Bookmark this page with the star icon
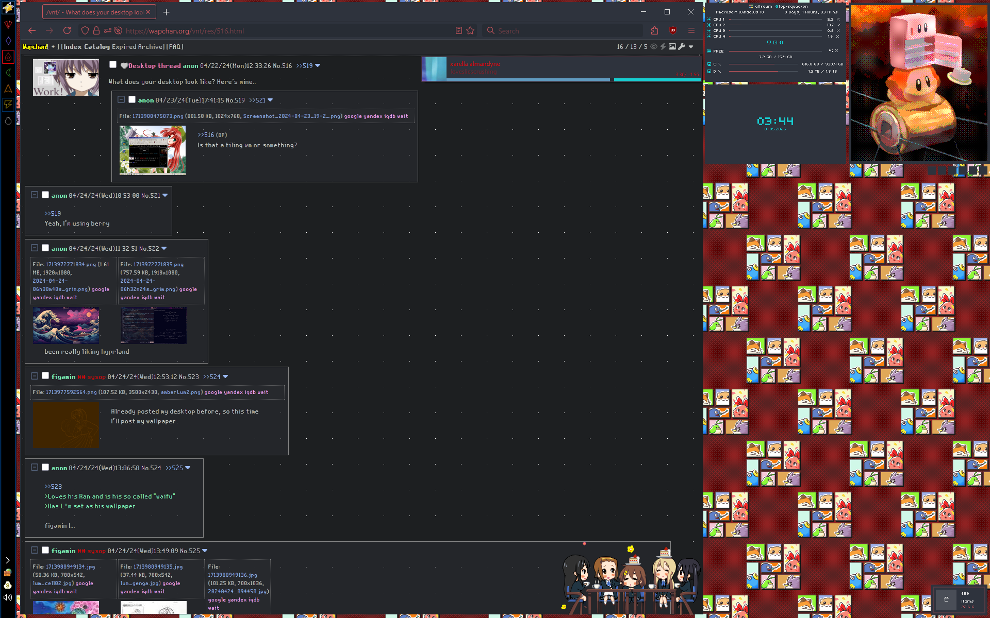Screen dimensions: 990x618 [470, 31]
